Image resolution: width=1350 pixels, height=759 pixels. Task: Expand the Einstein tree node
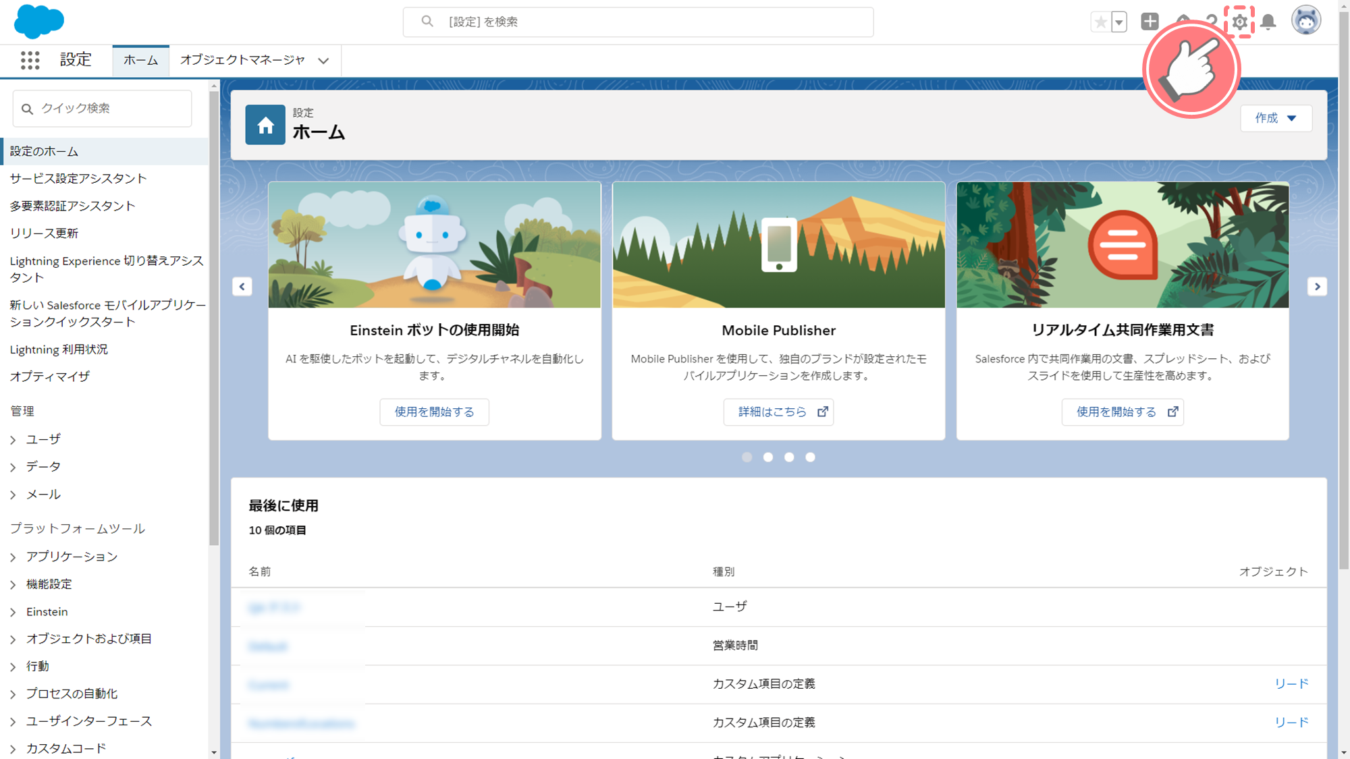click(13, 613)
